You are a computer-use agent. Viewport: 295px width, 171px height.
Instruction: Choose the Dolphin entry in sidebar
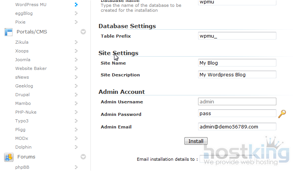[x=23, y=147]
